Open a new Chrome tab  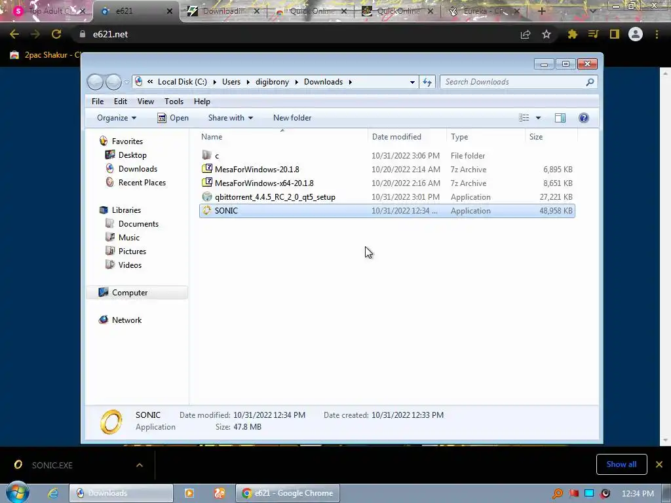(541, 11)
